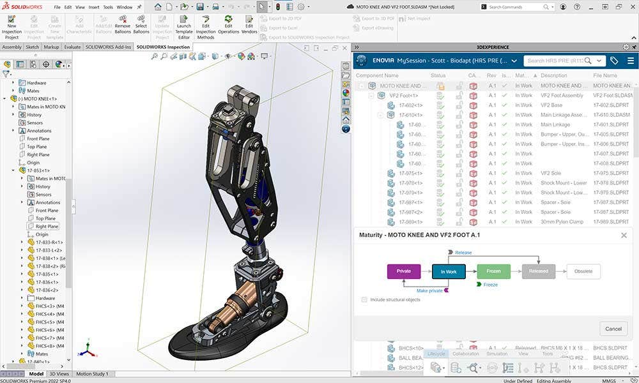Collapse the VF2 Foot<1> tree node
The width and height of the screenshot is (639, 383).
371,95
